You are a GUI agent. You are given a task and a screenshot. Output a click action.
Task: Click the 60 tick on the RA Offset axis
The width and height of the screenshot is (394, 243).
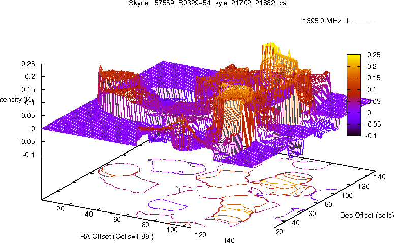click(x=117, y=220)
